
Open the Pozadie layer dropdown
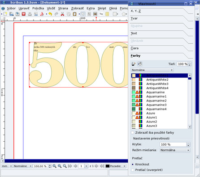tap(116, 166)
